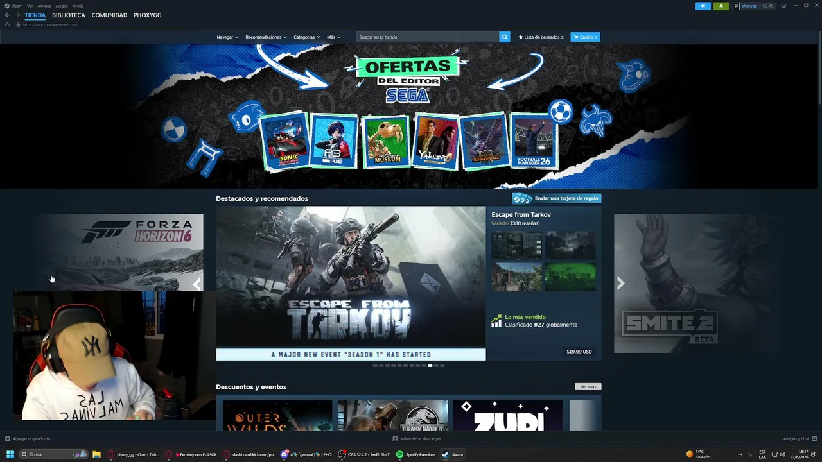Open the Outer Wilds discount card
Screen dimensions: 822x462
tap(277, 416)
